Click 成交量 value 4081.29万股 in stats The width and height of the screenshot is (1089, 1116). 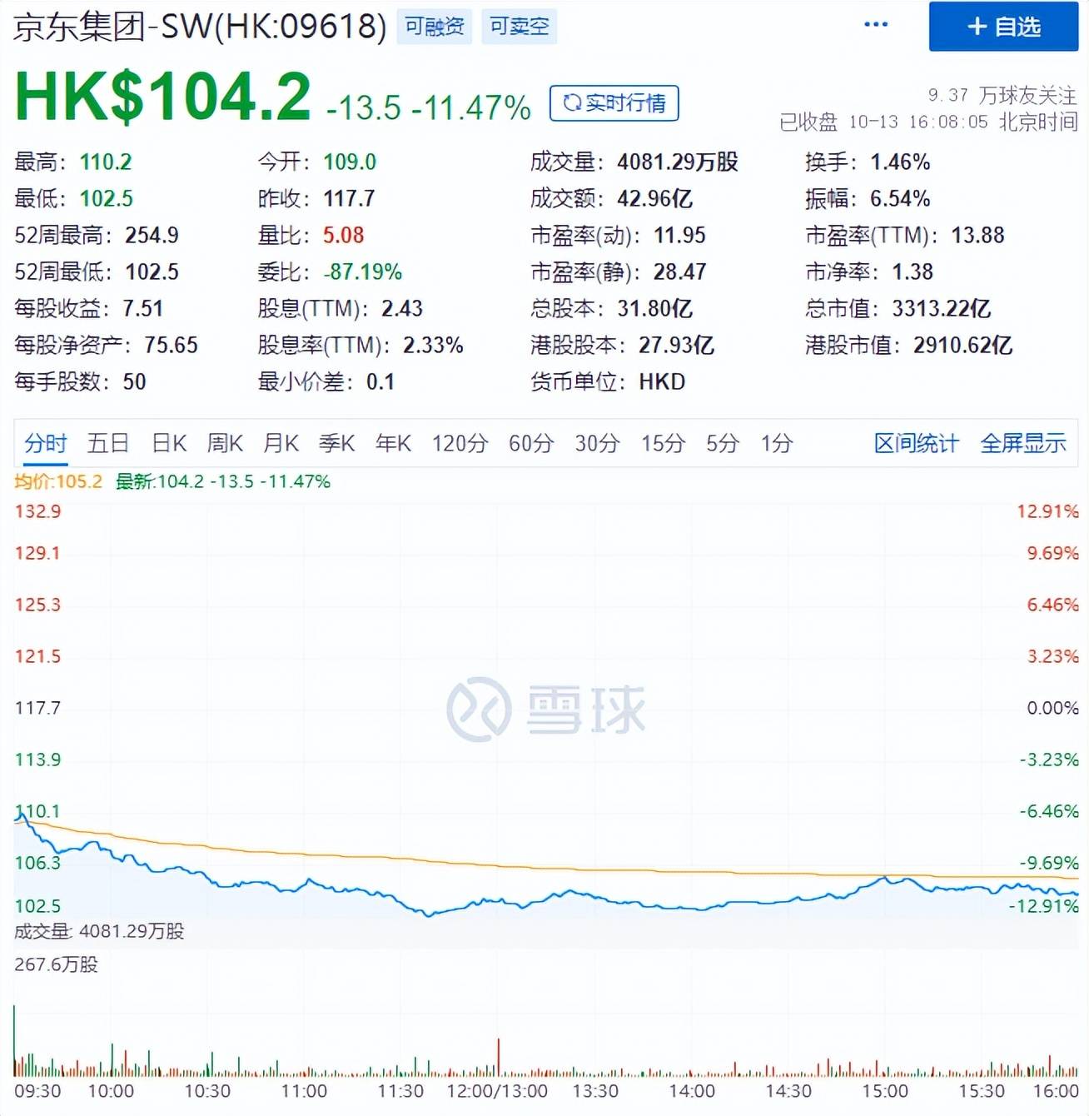(x=678, y=162)
